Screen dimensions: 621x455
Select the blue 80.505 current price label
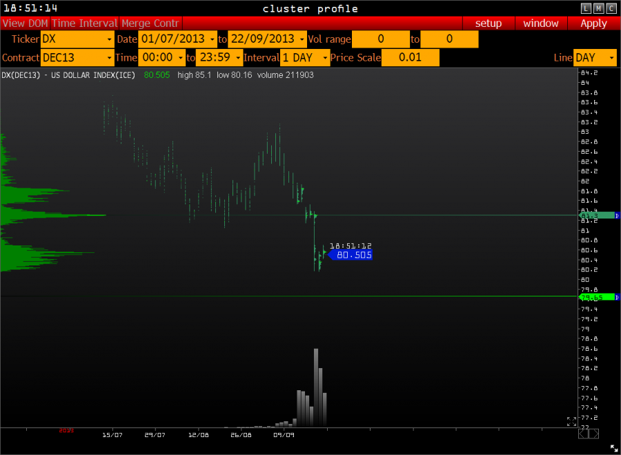(352, 255)
